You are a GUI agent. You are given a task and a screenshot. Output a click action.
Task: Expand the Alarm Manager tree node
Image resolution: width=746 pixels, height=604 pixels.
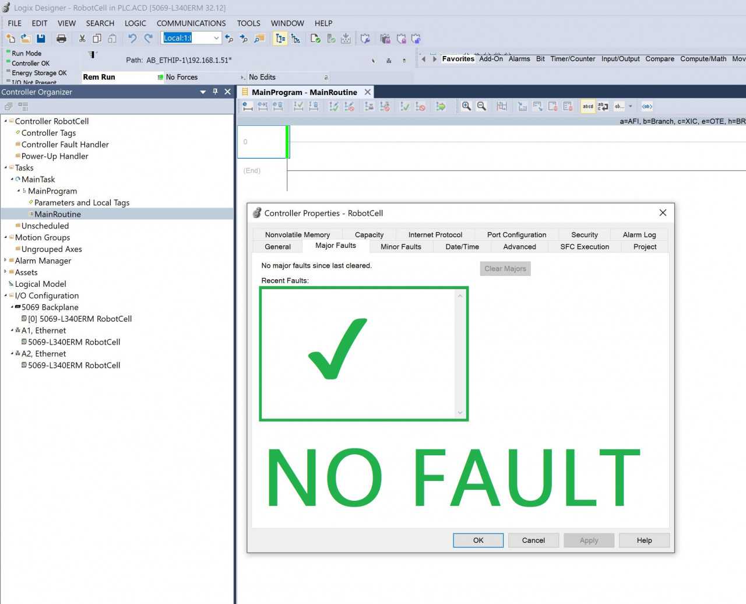tap(6, 261)
